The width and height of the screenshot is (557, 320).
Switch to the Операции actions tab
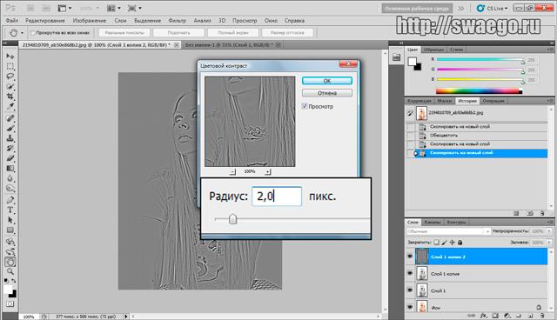[x=493, y=101]
